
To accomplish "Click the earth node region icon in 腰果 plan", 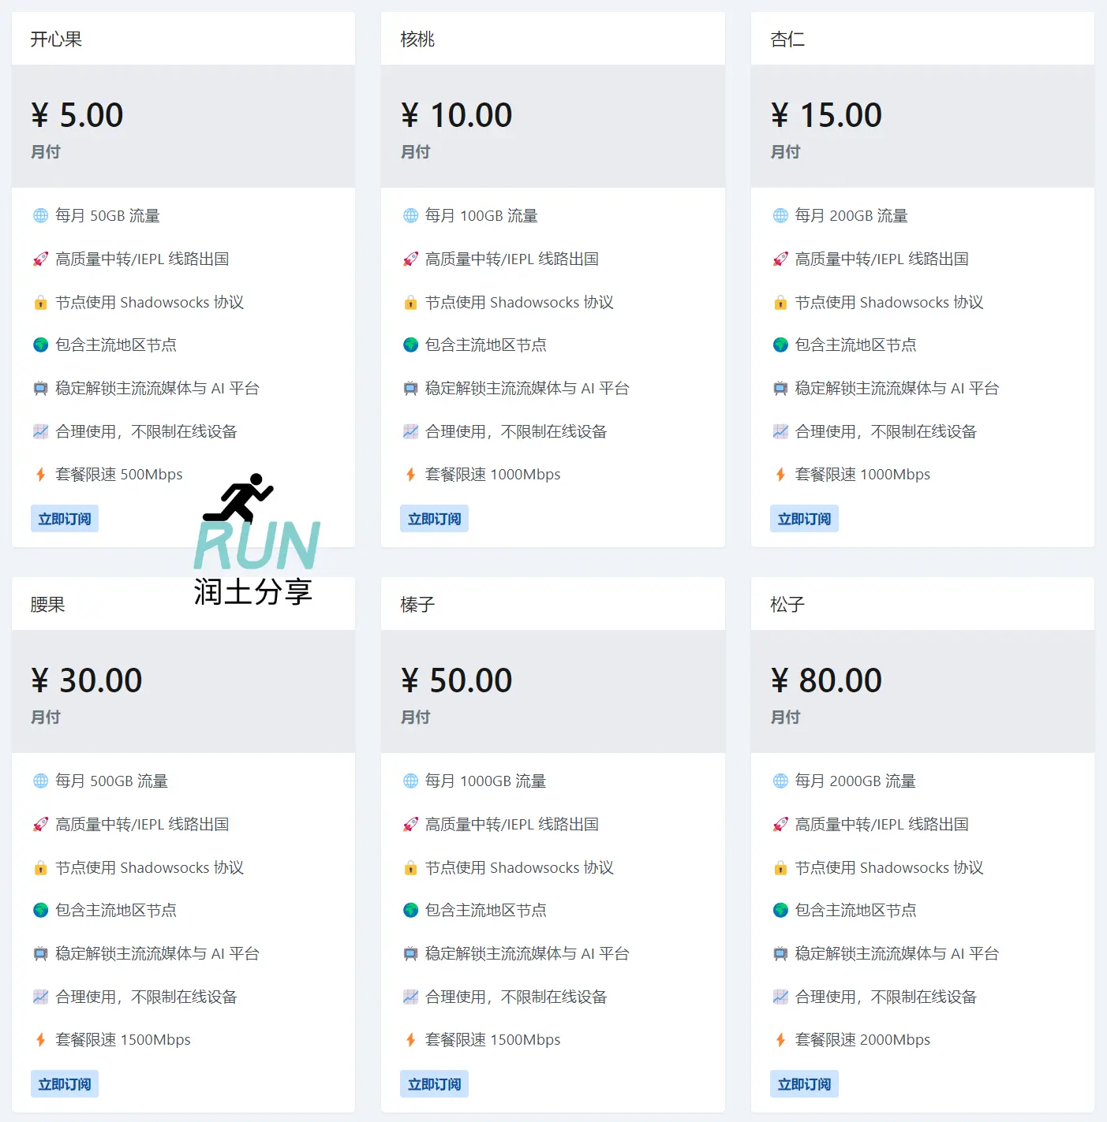I will coord(40,910).
